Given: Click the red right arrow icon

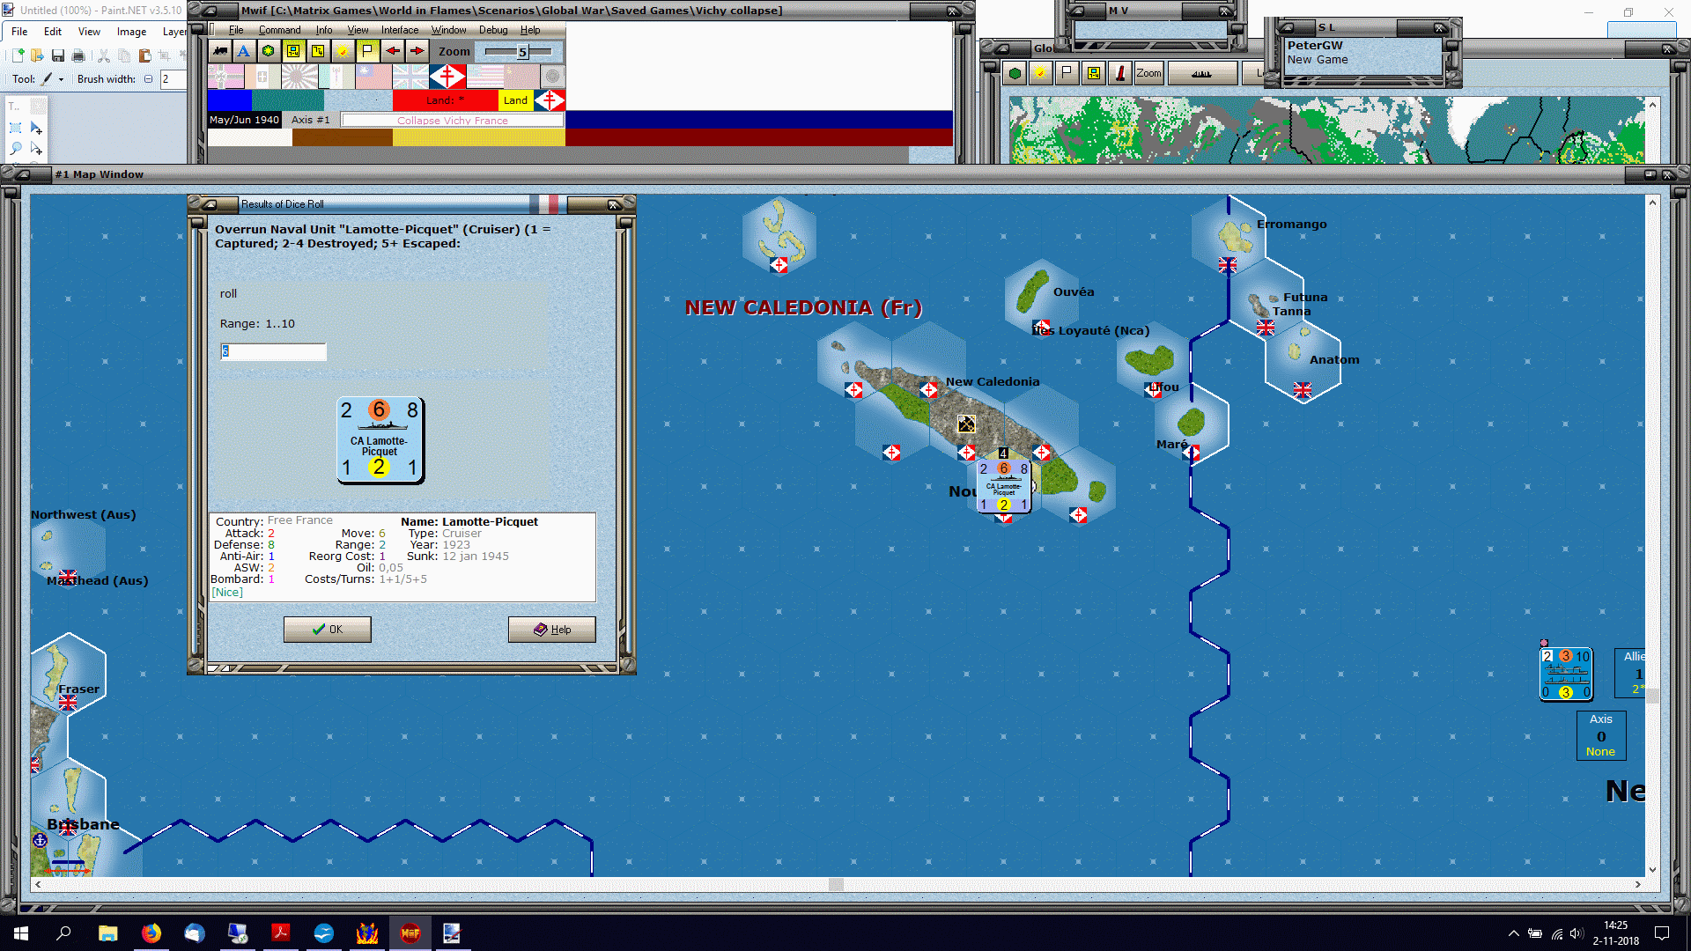Looking at the screenshot, I should pos(417,51).
